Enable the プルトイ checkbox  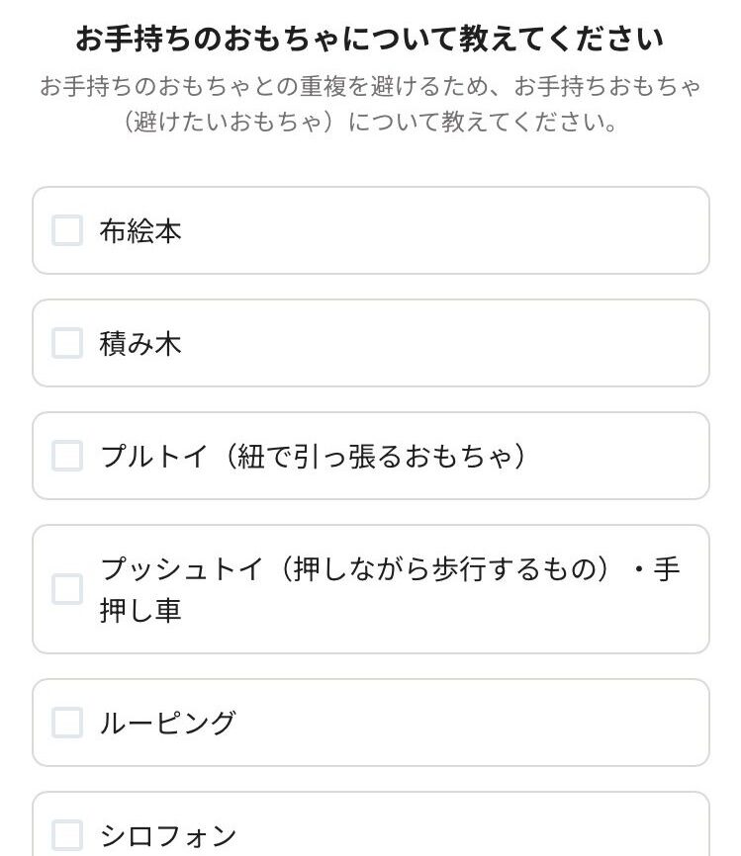(x=67, y=457)
